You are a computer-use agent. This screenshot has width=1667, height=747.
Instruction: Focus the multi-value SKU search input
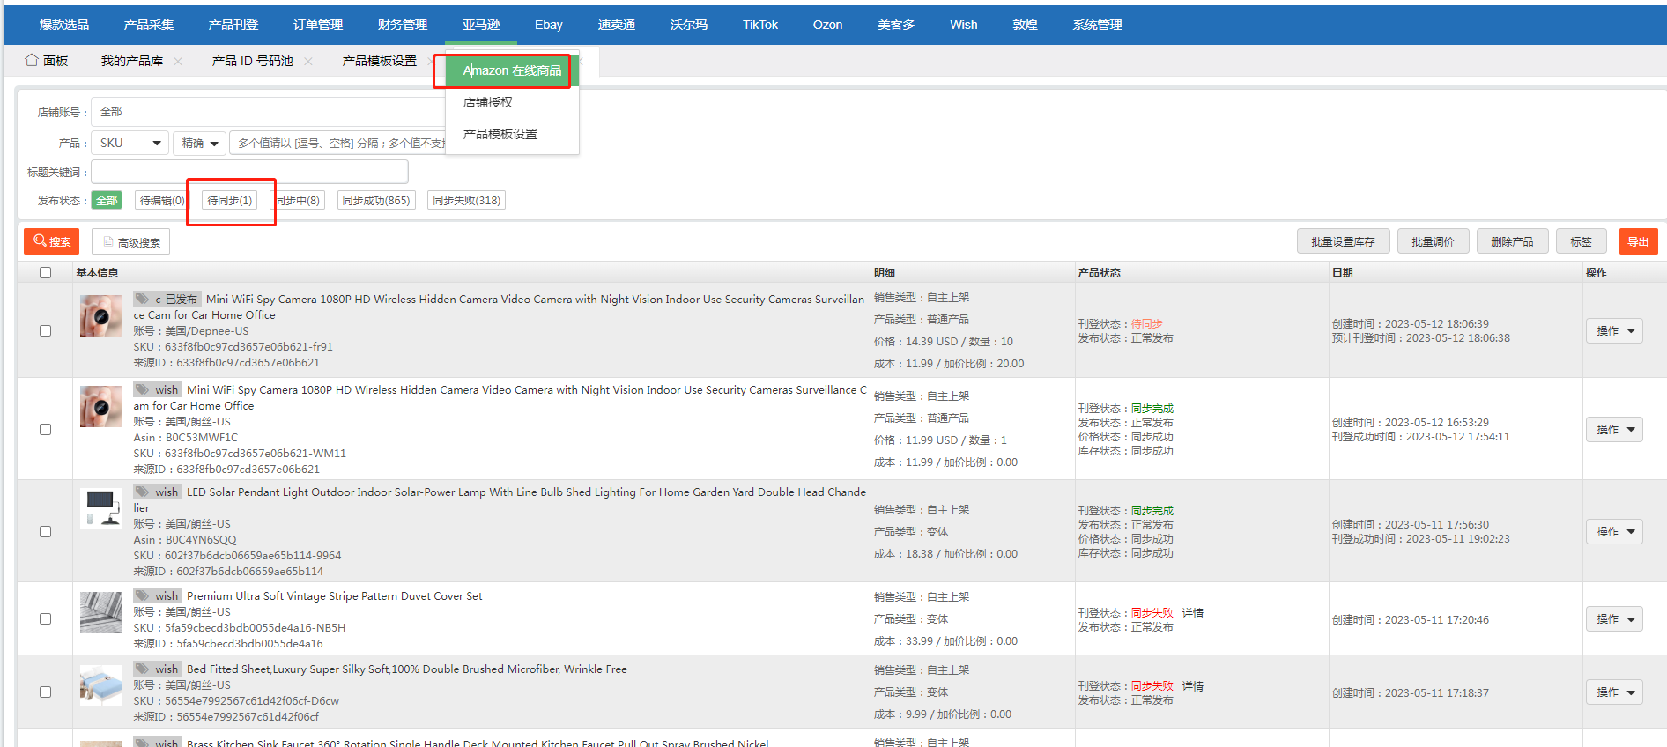pos(338,143)
